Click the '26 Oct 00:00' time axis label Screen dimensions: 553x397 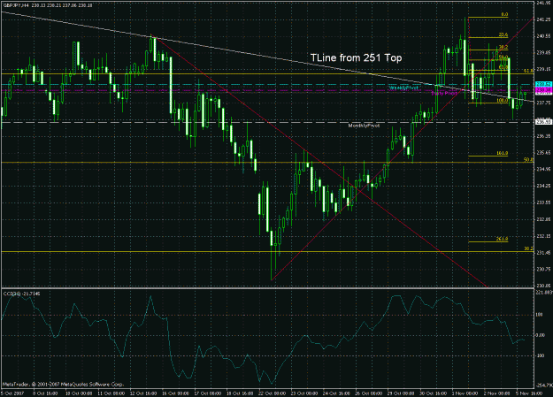point(370,393)
